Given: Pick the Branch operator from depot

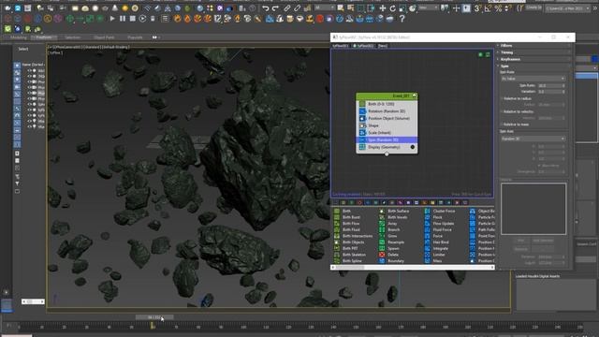Looking at the screenshot, I should click(x=393, y=229).
